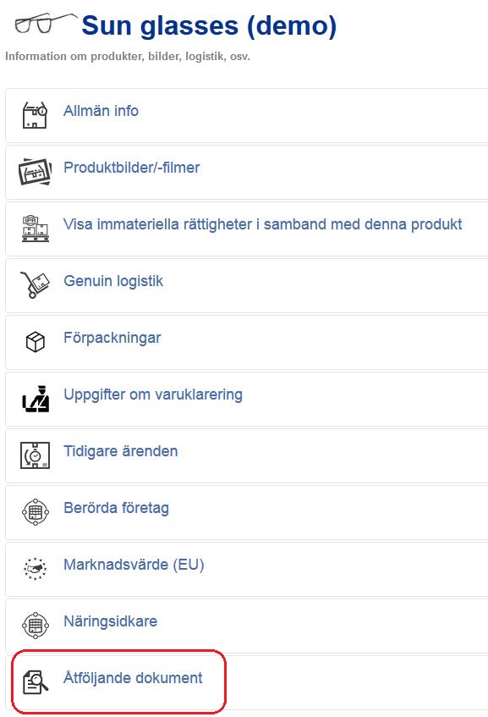Open Åtföljande dokument link
Viewport: 488px width, 717px height.
(x=133, y=678)
